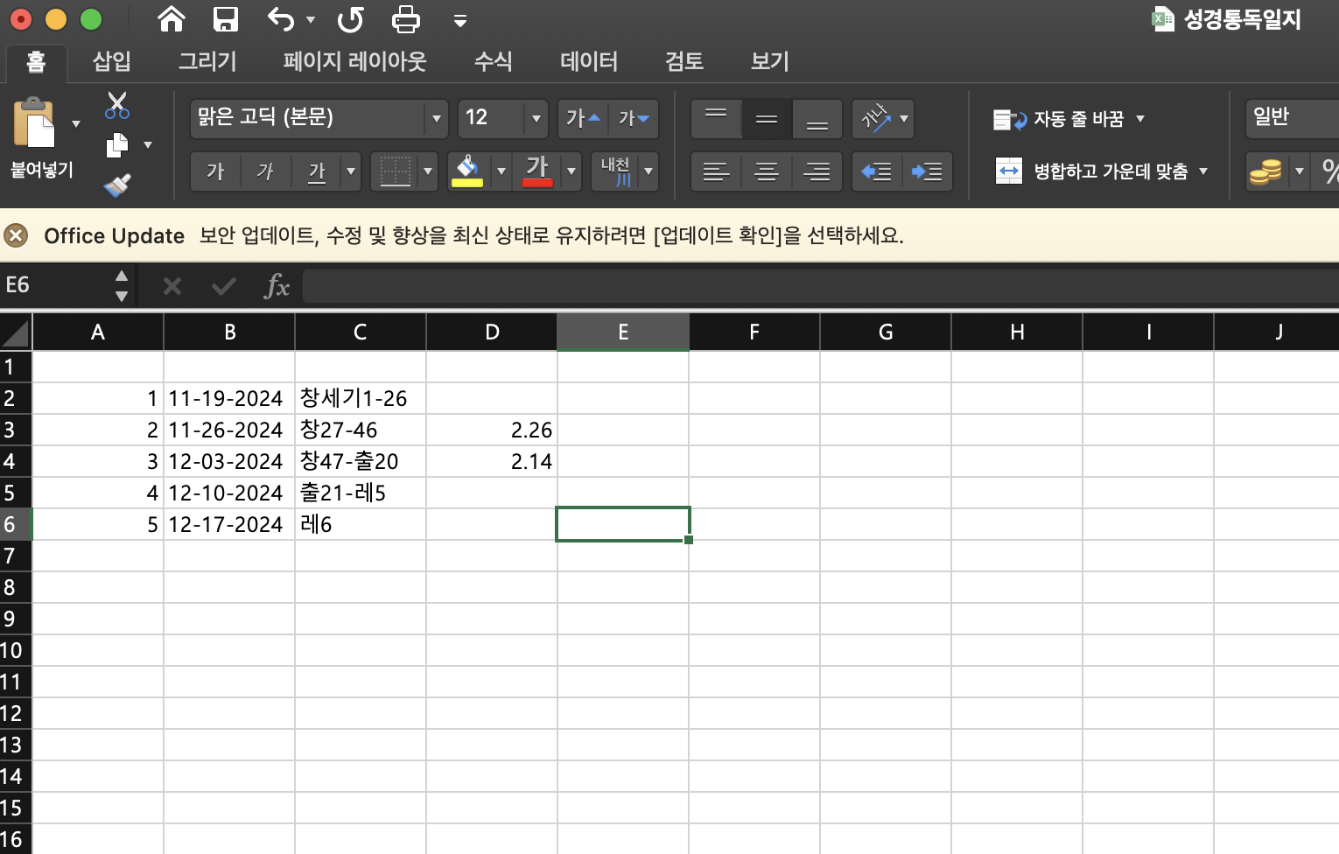
Task: Click the phonetic guide 내천 icon
Action: (x=616, y=171)
